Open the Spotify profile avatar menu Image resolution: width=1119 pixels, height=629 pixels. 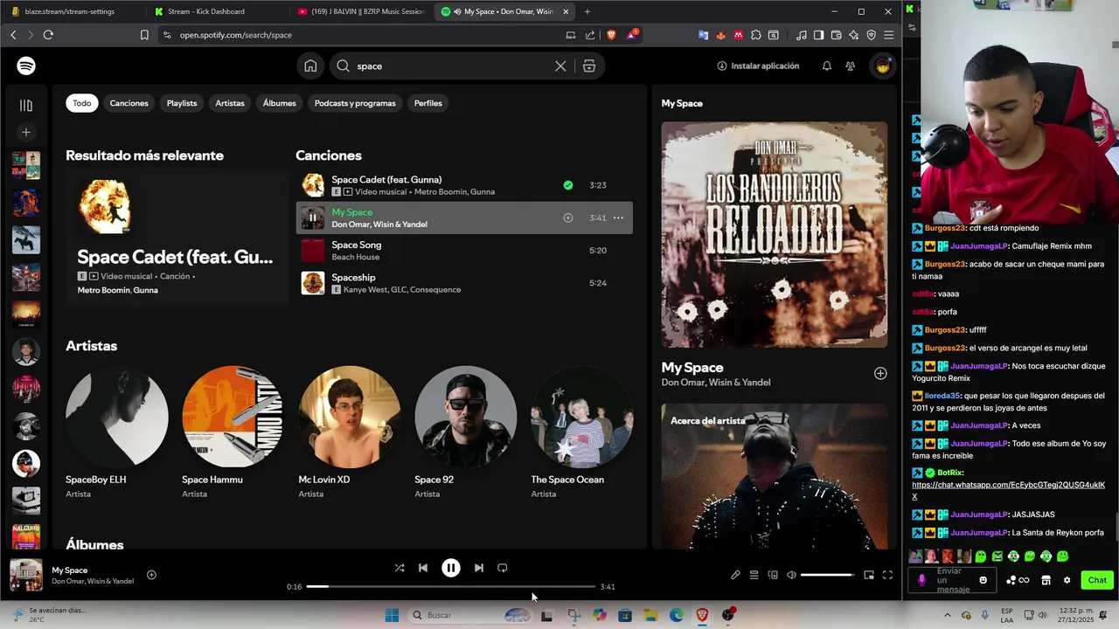point(883,66)
